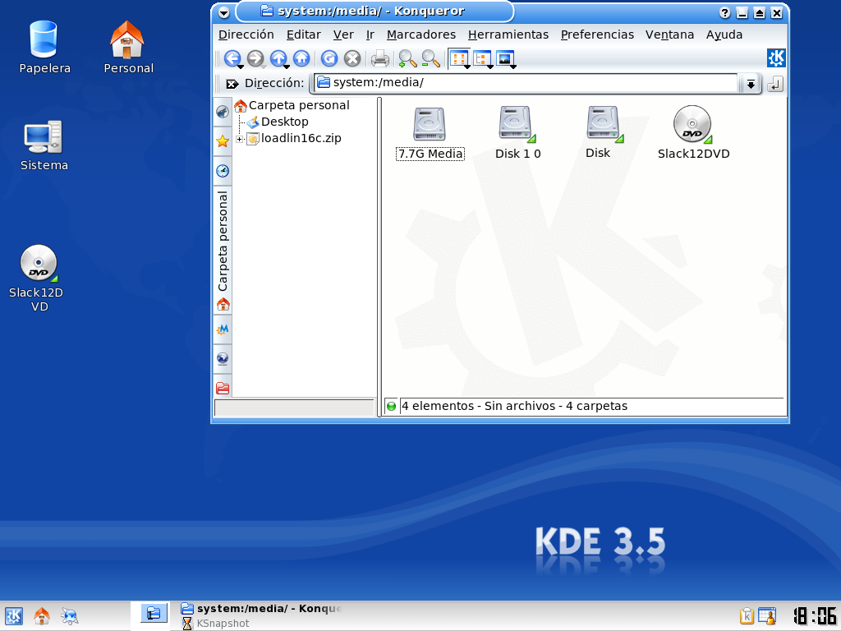The image size is (841, 631).
Task: Open the Services sidebar tab
Action: click(223, 329)
